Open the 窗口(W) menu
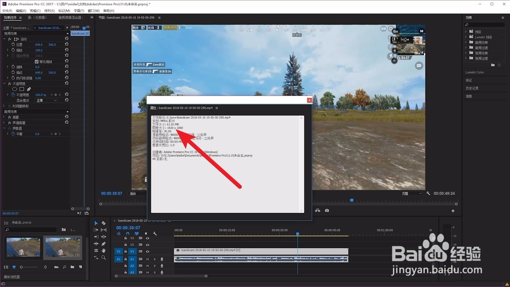Viewport: 510px width, 287px height. point(94,11)
